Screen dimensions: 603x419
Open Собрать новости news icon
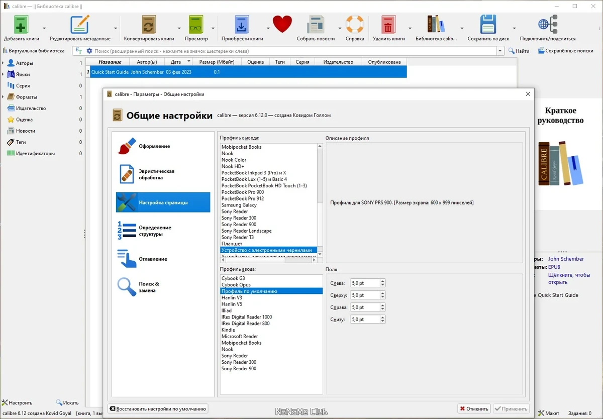tap(316, 24)
